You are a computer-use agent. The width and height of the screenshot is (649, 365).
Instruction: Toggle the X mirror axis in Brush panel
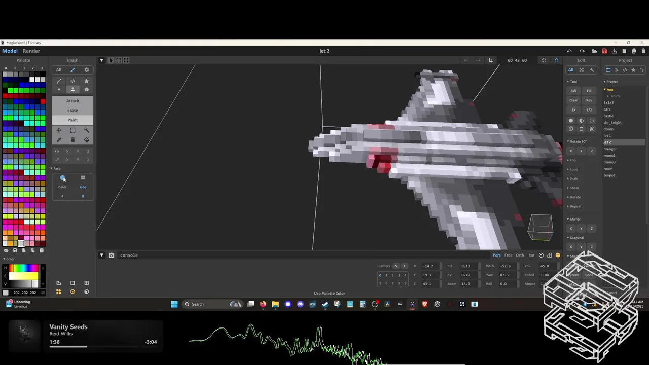click(67, 152)
